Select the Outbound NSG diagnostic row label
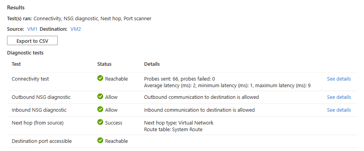Image resolution: width=364 pixels, height=151 pixels. tap(41, 97)
